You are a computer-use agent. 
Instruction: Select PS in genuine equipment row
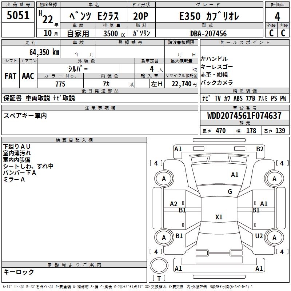(274, 98)
